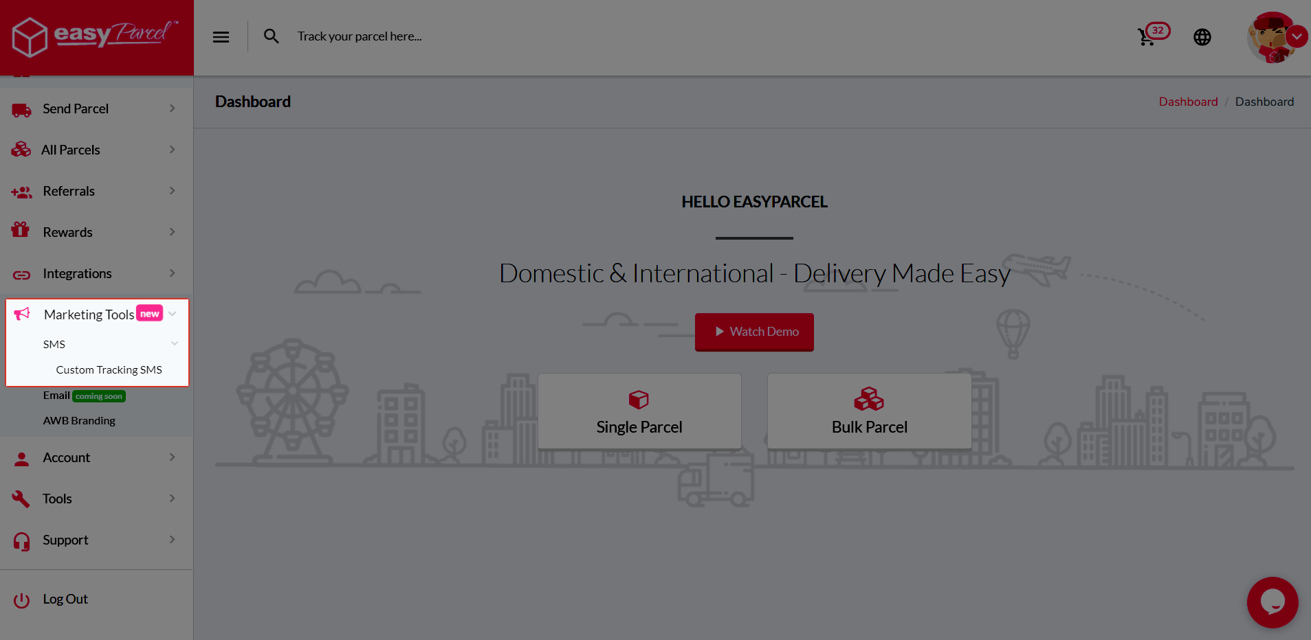Select the Referrals add-user icon
1311x640 pixels.
tap(21, 191)
